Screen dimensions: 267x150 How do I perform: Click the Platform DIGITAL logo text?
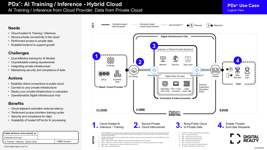[x=175, y=113]
